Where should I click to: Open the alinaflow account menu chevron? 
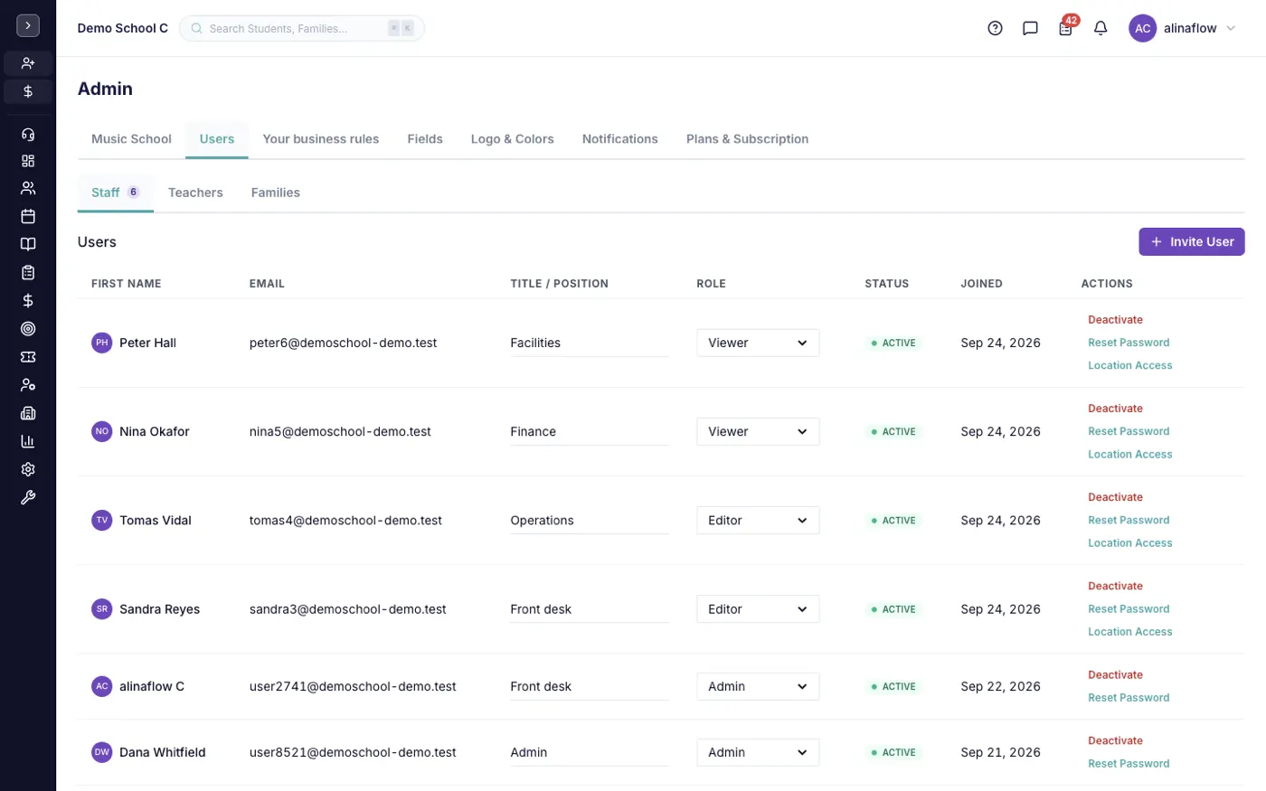(1231, 28)
